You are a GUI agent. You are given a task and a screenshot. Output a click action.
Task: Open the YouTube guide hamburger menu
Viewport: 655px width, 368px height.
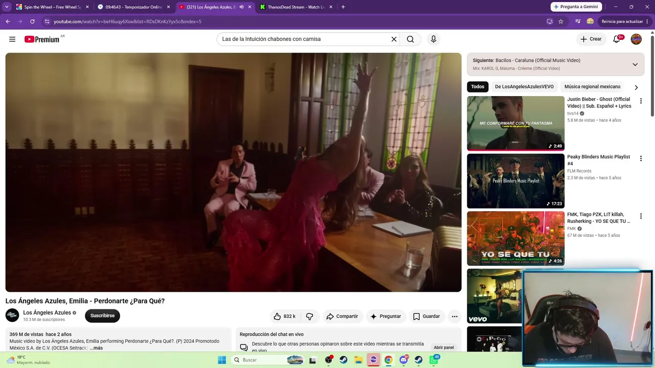(x=12, y=39)
